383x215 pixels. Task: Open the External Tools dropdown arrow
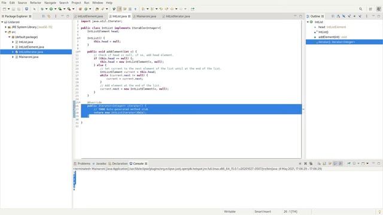coord(73,9)
